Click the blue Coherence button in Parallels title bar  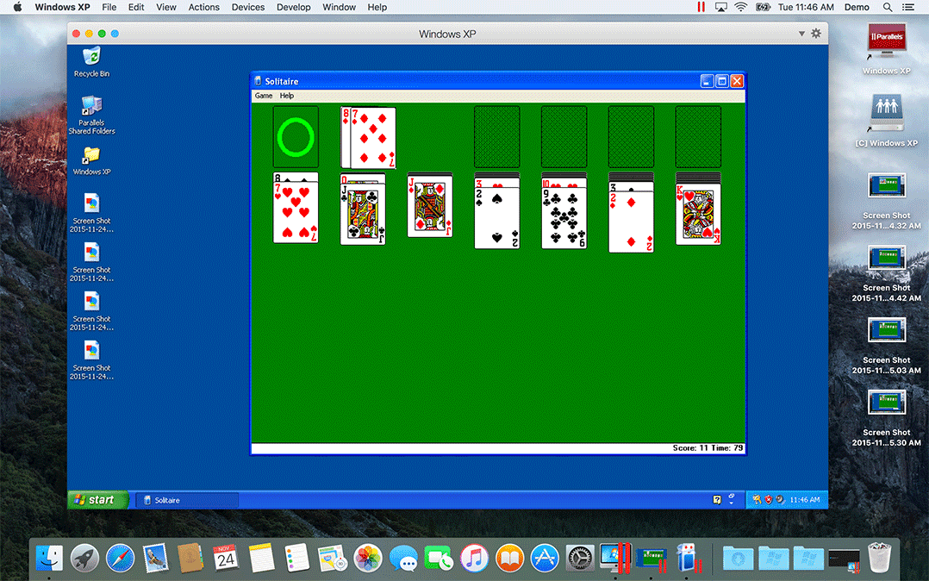(115, 34)
